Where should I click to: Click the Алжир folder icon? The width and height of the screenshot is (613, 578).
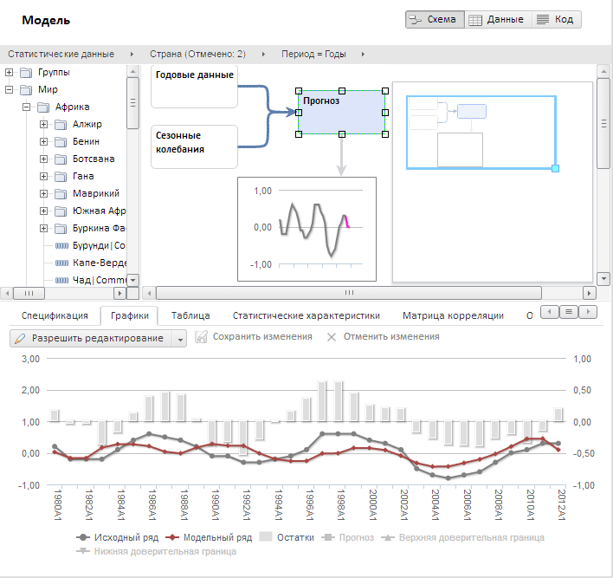click(61, 125)
